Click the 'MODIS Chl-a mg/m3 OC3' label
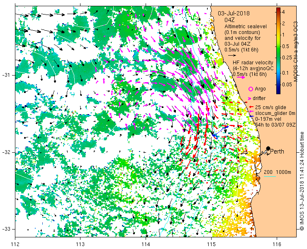This screenshot has width=307, height=249. tap(295, 51)
